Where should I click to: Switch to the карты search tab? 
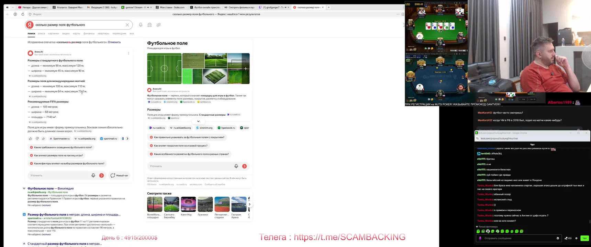click(x=76, y=34)
